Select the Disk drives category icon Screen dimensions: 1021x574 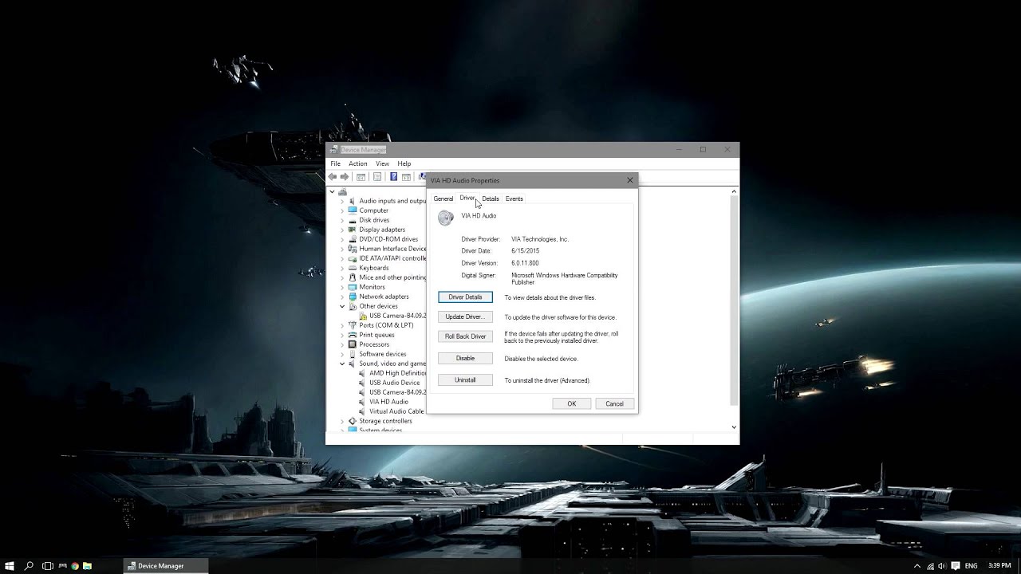[353, 220]
